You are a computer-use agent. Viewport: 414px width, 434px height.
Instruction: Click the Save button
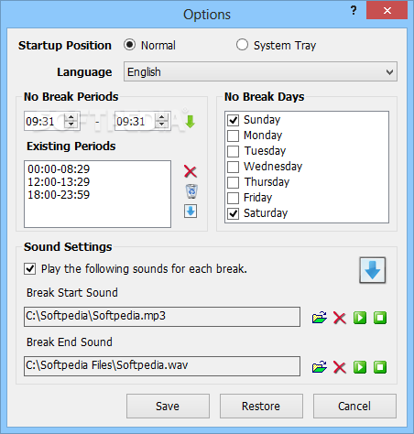[168, 406]
